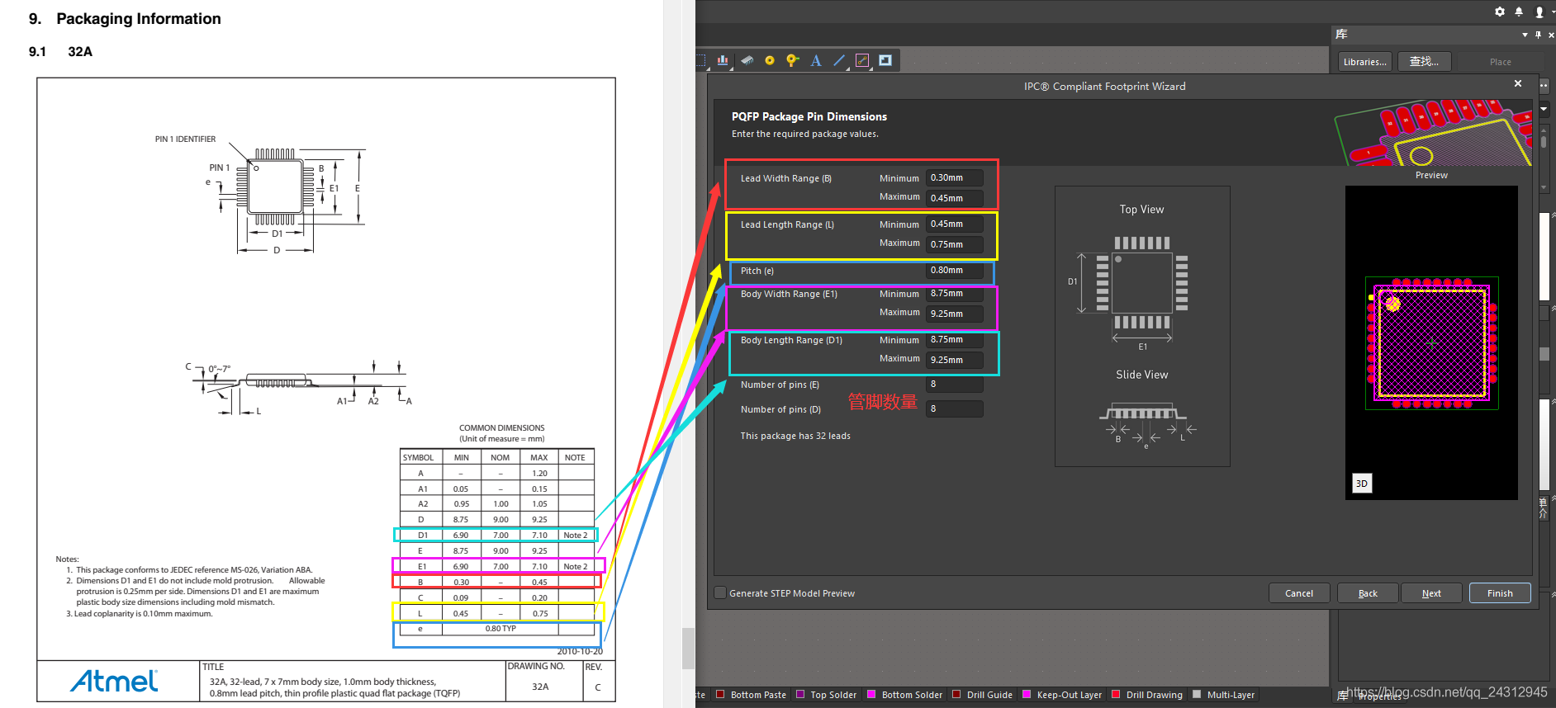Click the Number of pins (E) field

pyautogui.click(x=954, y=385)
